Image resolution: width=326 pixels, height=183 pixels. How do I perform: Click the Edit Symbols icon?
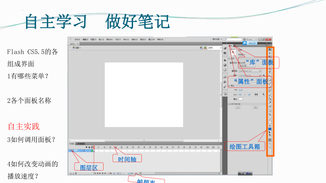205,48
